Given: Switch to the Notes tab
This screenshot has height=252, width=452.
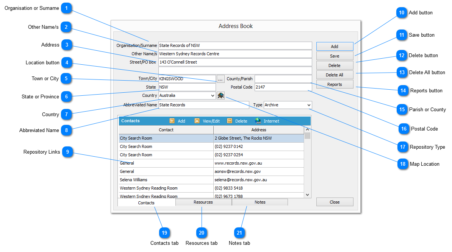Looking at the screenshot, I should 260,202.
